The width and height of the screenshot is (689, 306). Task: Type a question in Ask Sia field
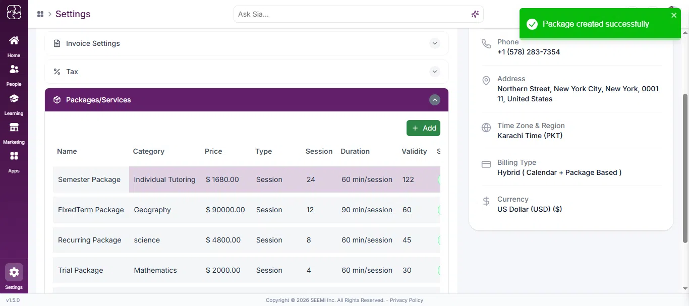352,14
